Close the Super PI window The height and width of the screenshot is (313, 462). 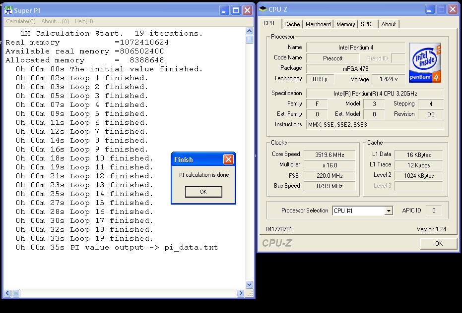click(247, 10)
